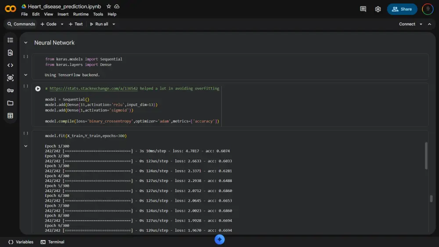439x247 pixels.
Task: Open the Run all dropdown arrow
Action: coord(114,24)
